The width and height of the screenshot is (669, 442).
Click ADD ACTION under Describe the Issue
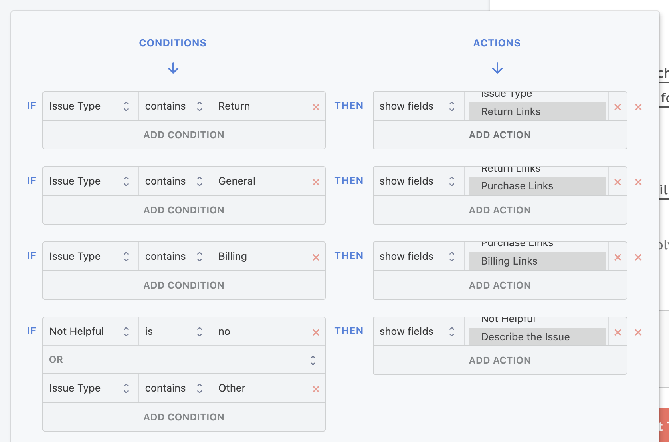[499, 360]
